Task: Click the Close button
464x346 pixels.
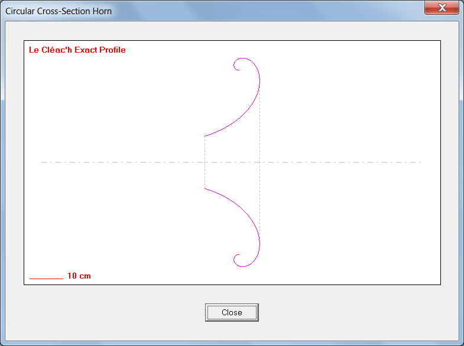Action: click(232, 312)
